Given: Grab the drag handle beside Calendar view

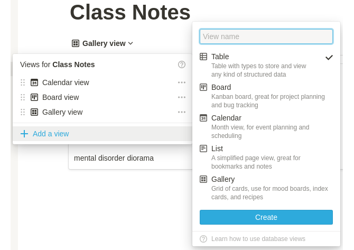Looking at the screenshot, I should coord(23,82).
